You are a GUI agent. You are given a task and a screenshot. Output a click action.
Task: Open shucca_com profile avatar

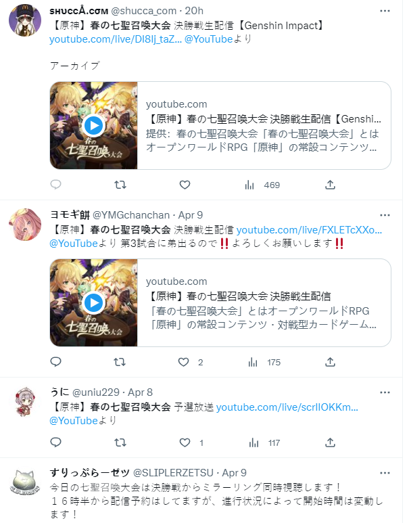[25, 20]
